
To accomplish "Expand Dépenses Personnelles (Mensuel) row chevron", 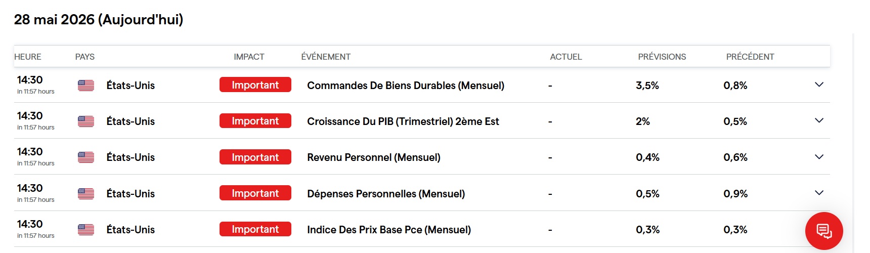I will 819,193.
